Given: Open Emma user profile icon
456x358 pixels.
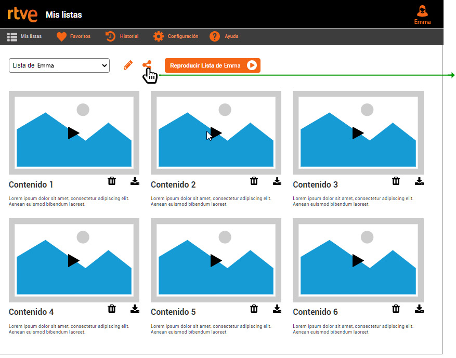Looking at the screenshot, I should coord(422,14).
